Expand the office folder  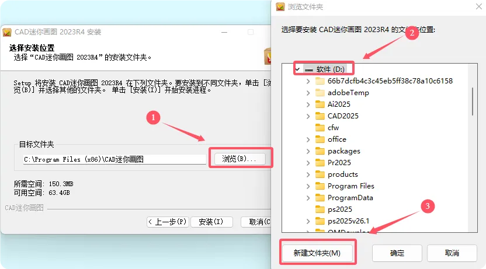pyautogui.click(x=308, y=139)
